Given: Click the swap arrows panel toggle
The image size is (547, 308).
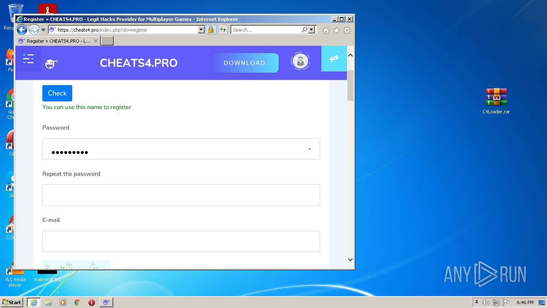Looking at the screenshot, I should tap(334, 59).
